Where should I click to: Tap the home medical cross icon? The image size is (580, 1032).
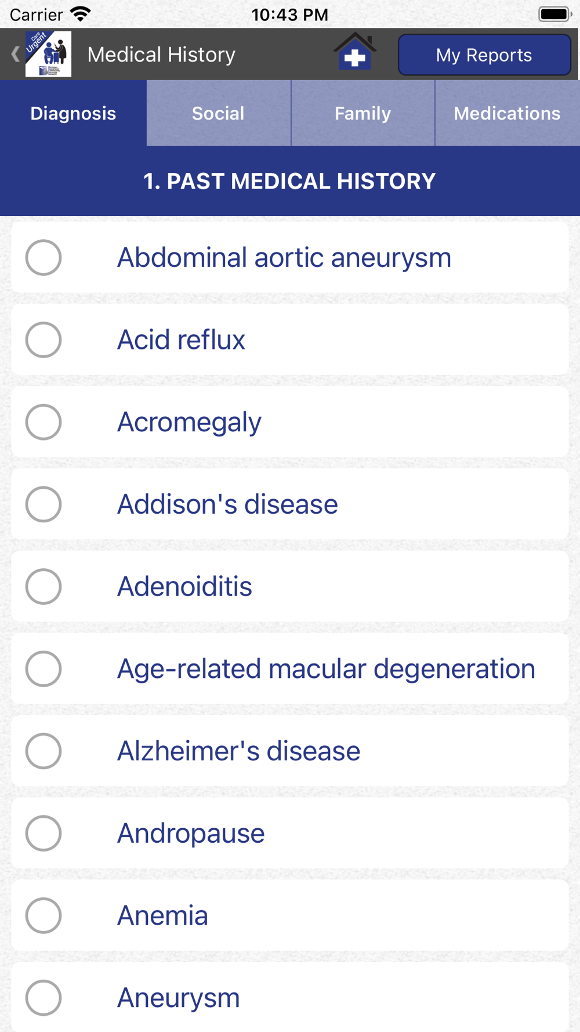tap(354, 52)
